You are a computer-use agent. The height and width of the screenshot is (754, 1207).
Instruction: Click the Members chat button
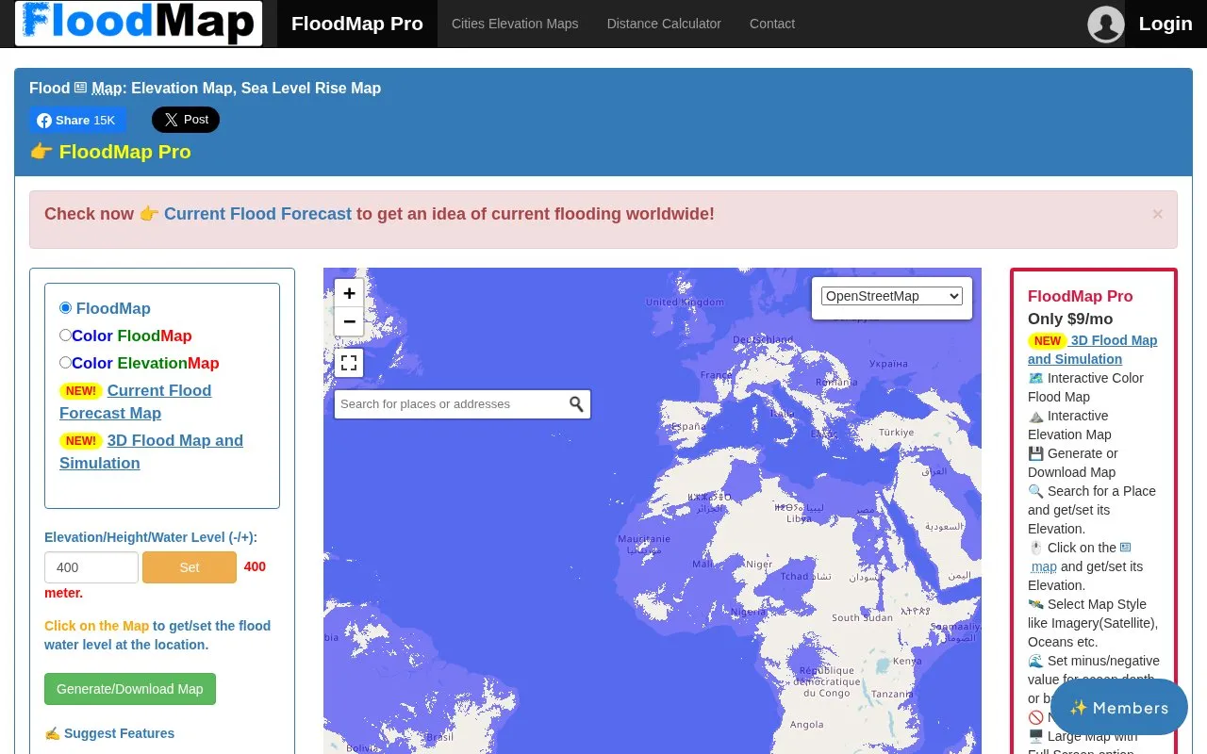coord(1119,708)
